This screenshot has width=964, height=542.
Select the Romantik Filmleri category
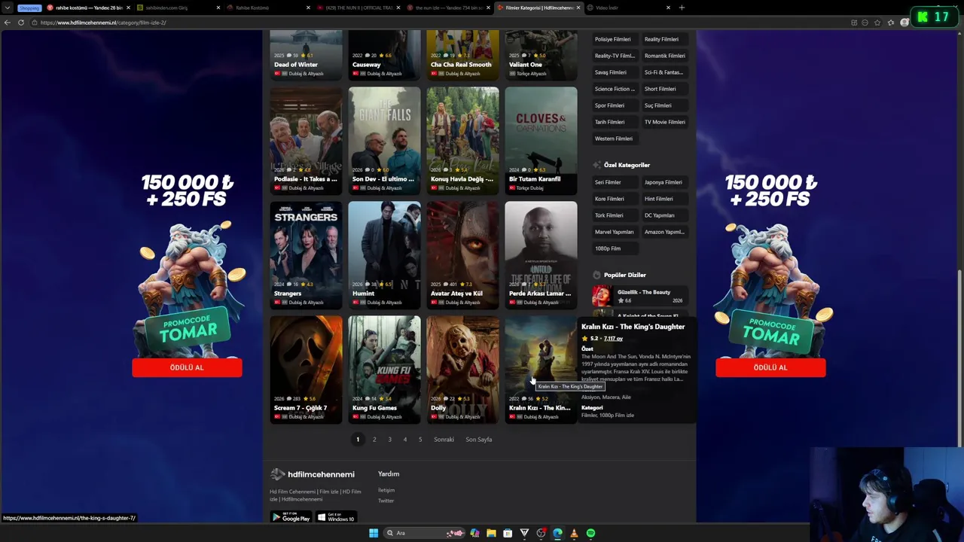point(665,56)
